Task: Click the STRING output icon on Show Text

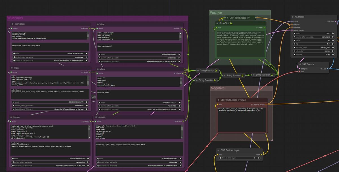Action: (x=265, y=28)
